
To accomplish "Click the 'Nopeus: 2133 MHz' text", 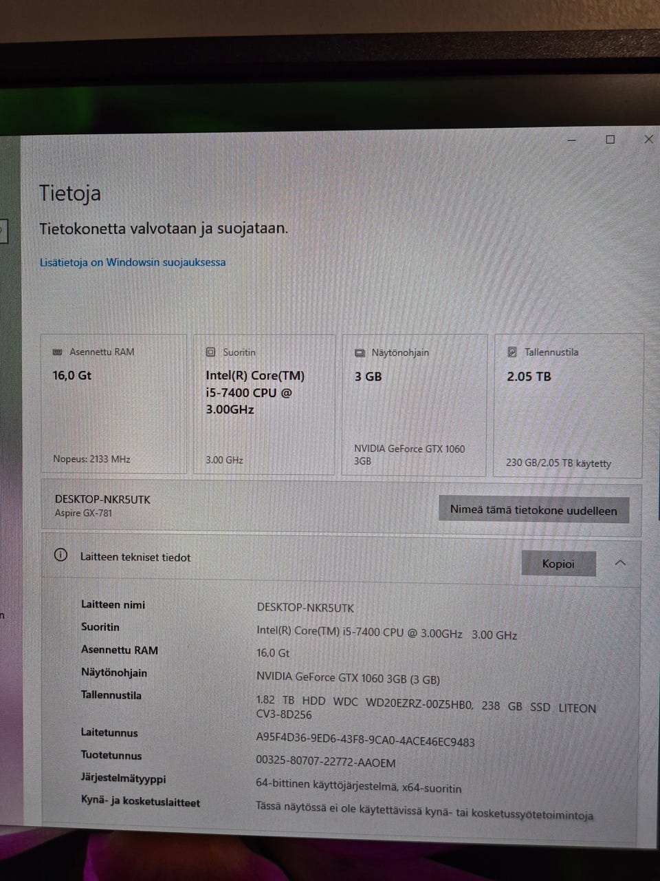I will (91, 459).
